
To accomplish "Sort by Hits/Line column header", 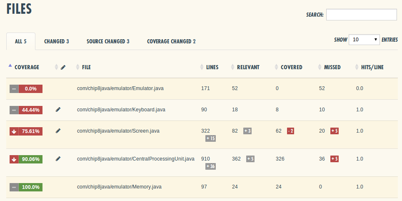I will [372, 67].
